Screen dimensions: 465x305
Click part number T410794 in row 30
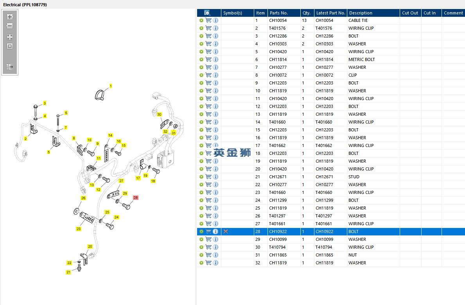[277, 247]
